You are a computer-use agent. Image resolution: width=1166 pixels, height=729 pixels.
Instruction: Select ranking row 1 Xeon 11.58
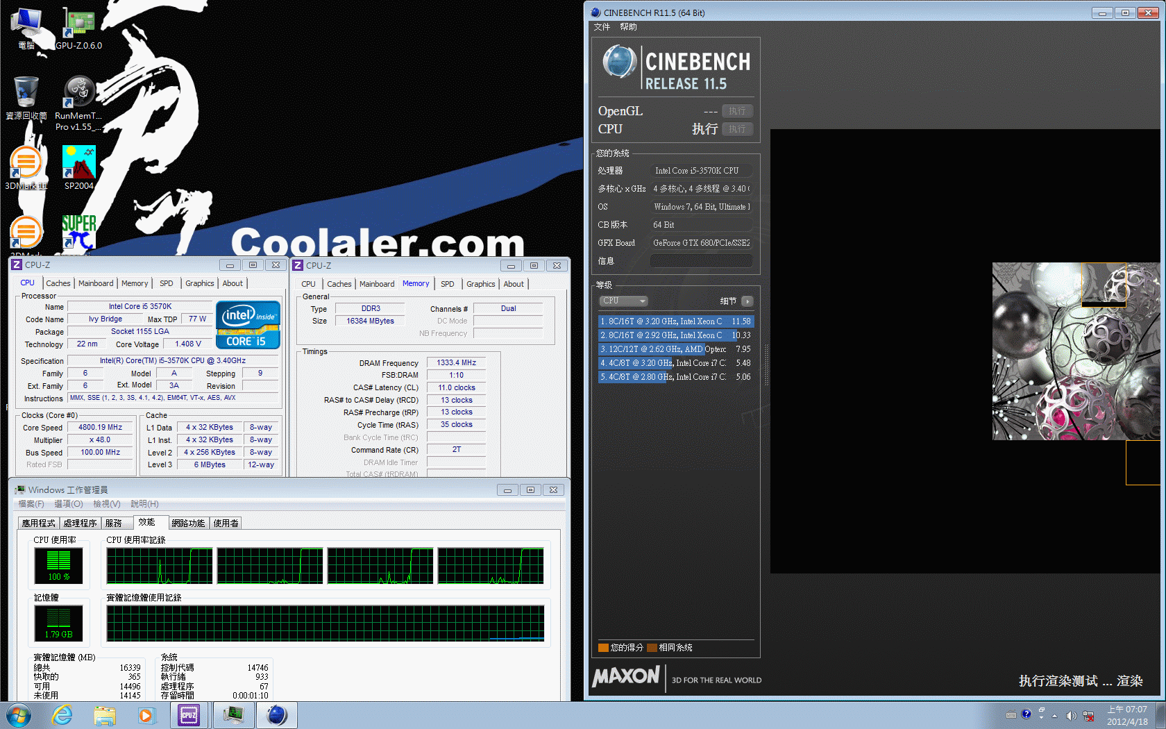tap(675, 321)
